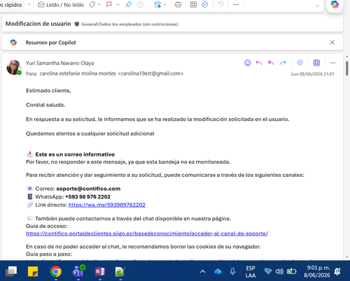Click the date Lun 08/06/2026 21:01
The width and height of the screenshot is (350, 281).
click(313, 74)
